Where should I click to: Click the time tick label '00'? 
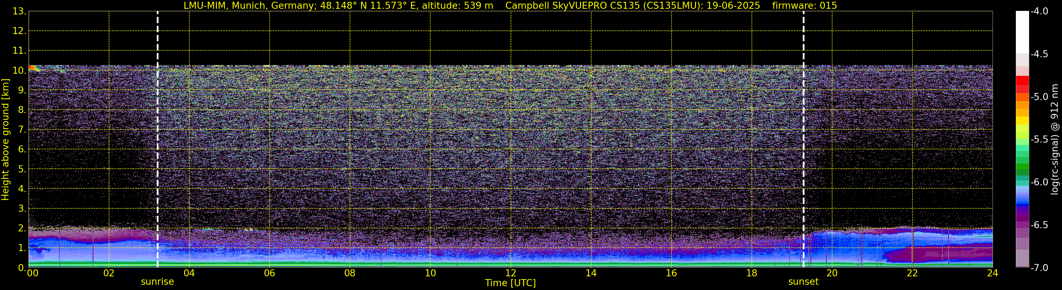click(32, 273)
